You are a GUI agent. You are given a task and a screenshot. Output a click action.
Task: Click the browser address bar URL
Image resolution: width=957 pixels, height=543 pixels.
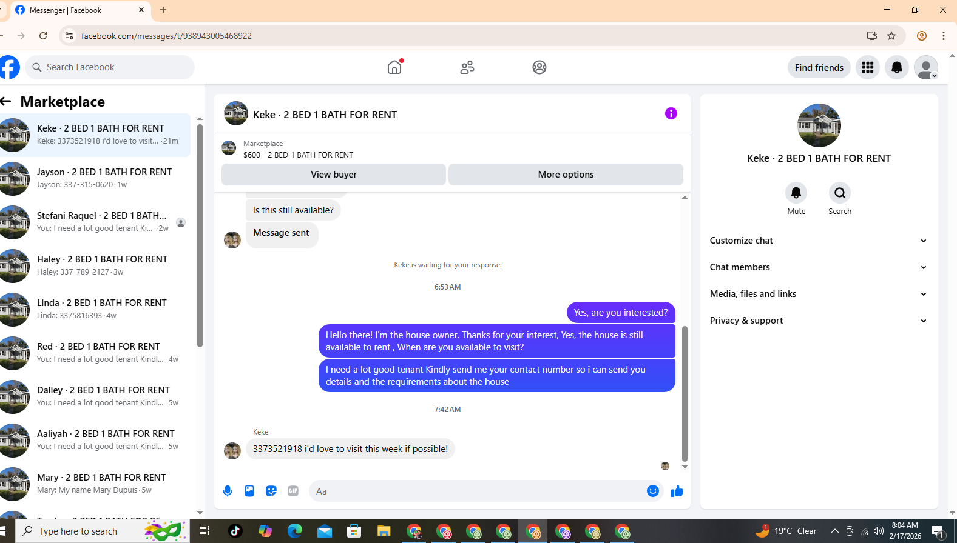click(166, 36)
